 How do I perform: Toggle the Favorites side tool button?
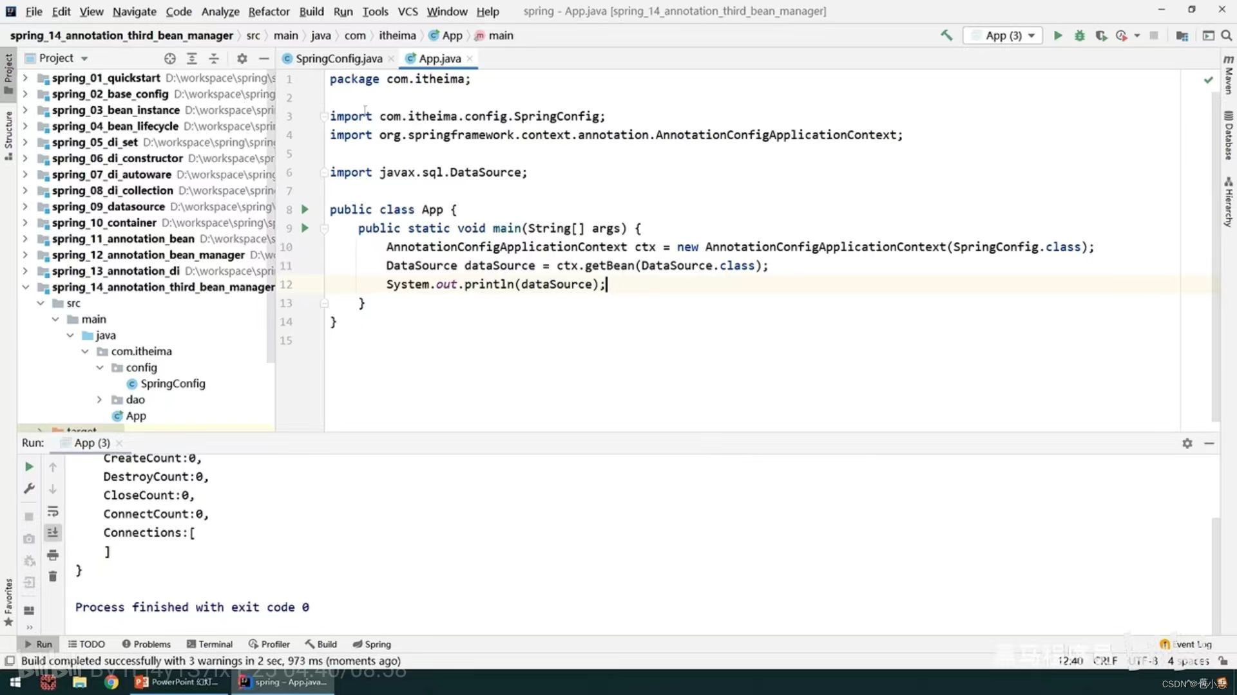8,602
